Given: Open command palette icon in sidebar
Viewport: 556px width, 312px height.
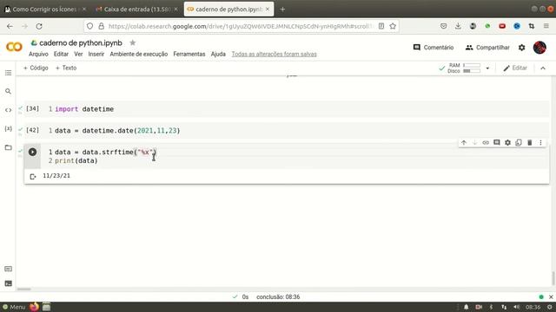Looking at the screenshot, I should (8, 269).
